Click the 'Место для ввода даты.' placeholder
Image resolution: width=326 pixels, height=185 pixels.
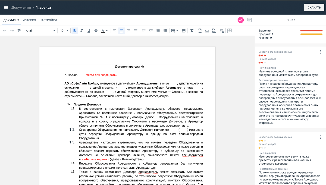click(101, 75)
